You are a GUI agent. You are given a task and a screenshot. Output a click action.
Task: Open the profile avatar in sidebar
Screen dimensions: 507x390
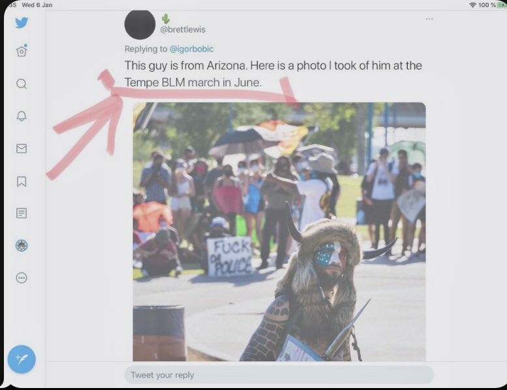pyautogui.click(x=22, y=246)
